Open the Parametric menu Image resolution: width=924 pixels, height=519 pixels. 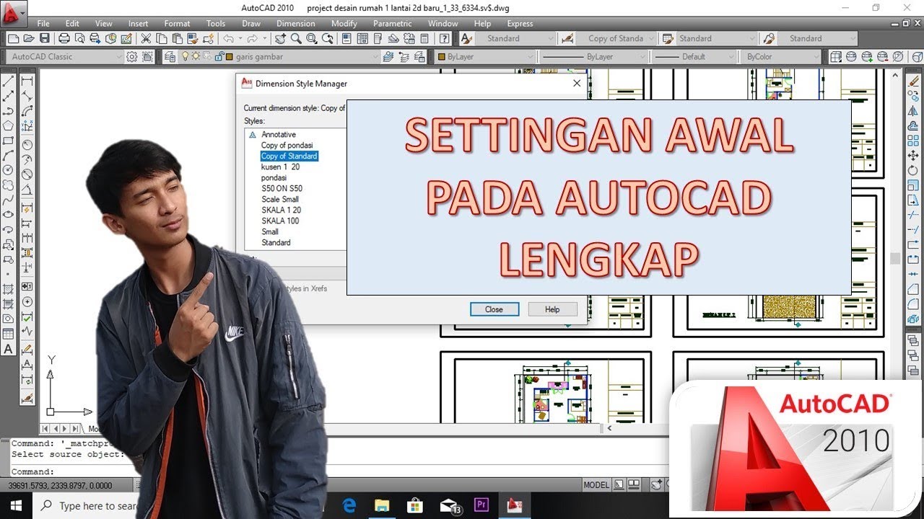(393, 23)
